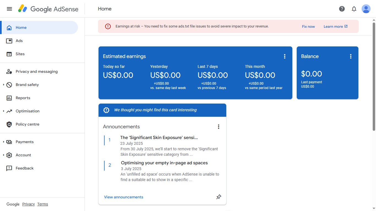Open Estimated earnings card options menu
The image size is (376, 211).
[285, 56]
